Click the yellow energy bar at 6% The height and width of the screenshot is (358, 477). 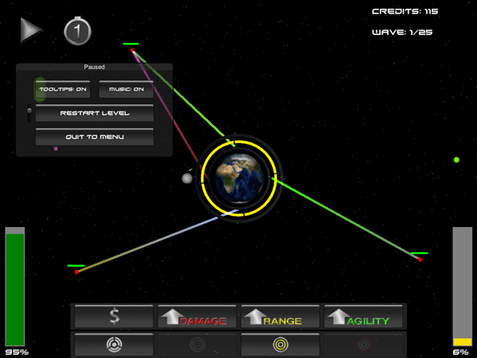click(462, 341)
